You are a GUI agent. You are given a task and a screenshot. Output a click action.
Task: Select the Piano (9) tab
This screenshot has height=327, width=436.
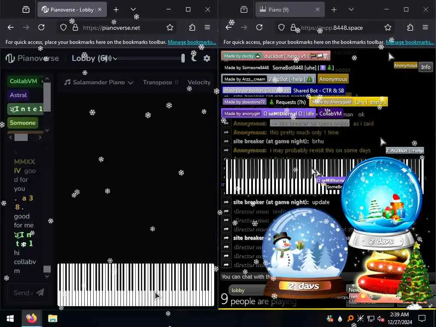pyautogui.click(x=290, y=10)
